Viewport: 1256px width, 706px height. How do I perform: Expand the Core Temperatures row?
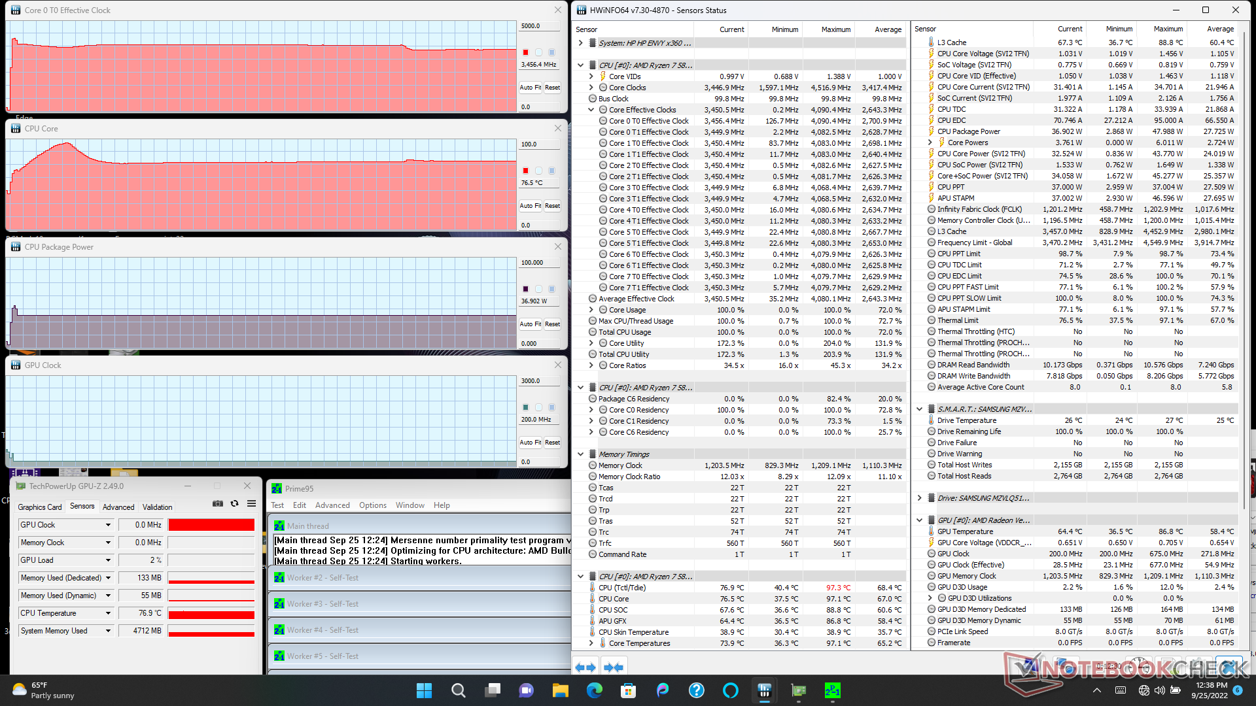(x=591, y=643)
